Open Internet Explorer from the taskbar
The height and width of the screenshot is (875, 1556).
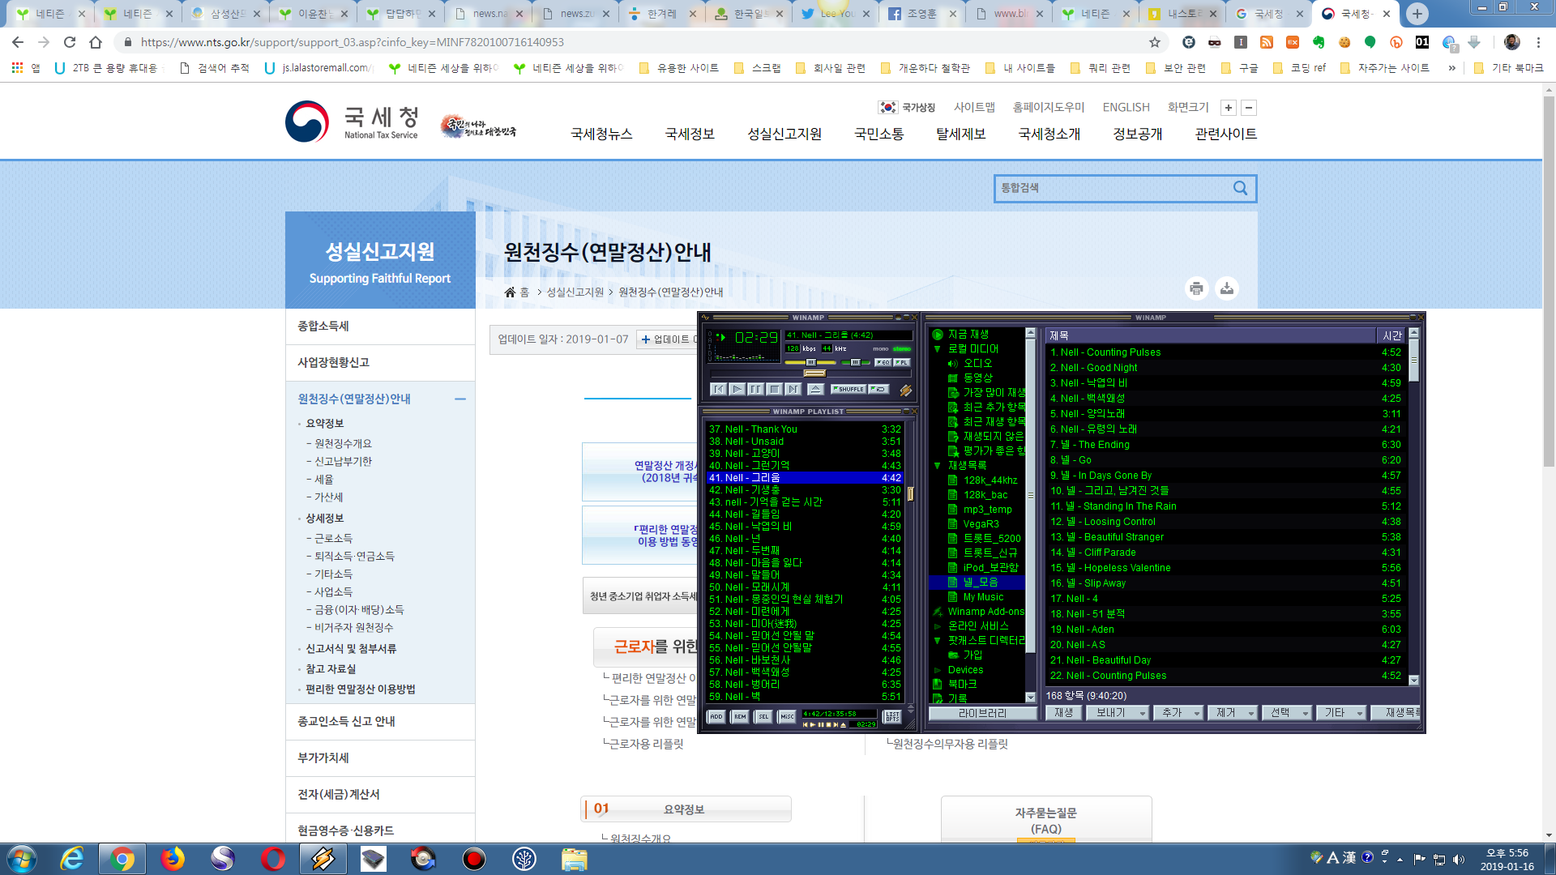click(x=72, y=859)
